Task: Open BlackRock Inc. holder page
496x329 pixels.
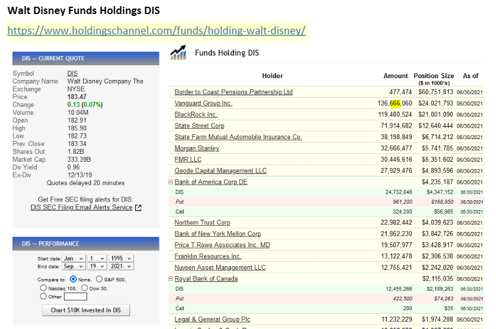Action: click(x=196, y=114)
